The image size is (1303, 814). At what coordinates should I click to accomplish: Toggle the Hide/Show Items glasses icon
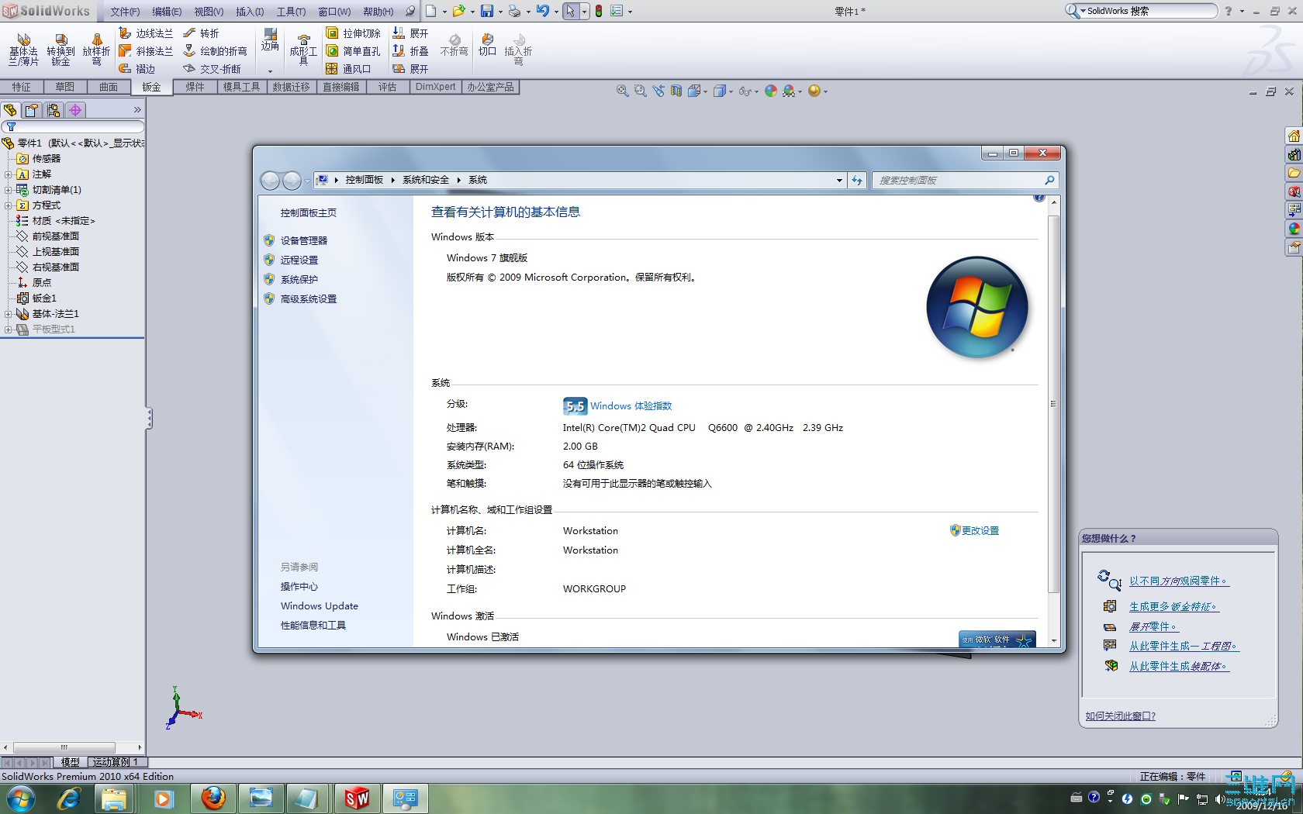point(746,91)
